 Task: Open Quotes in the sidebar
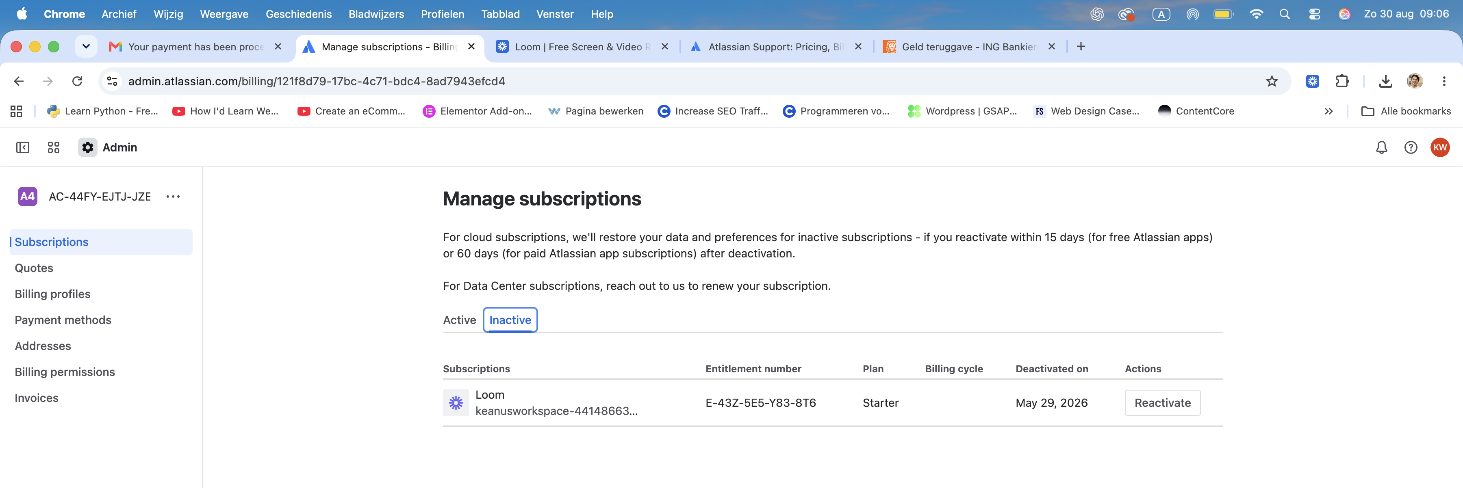pyautogui.click(x=34, y=268)
